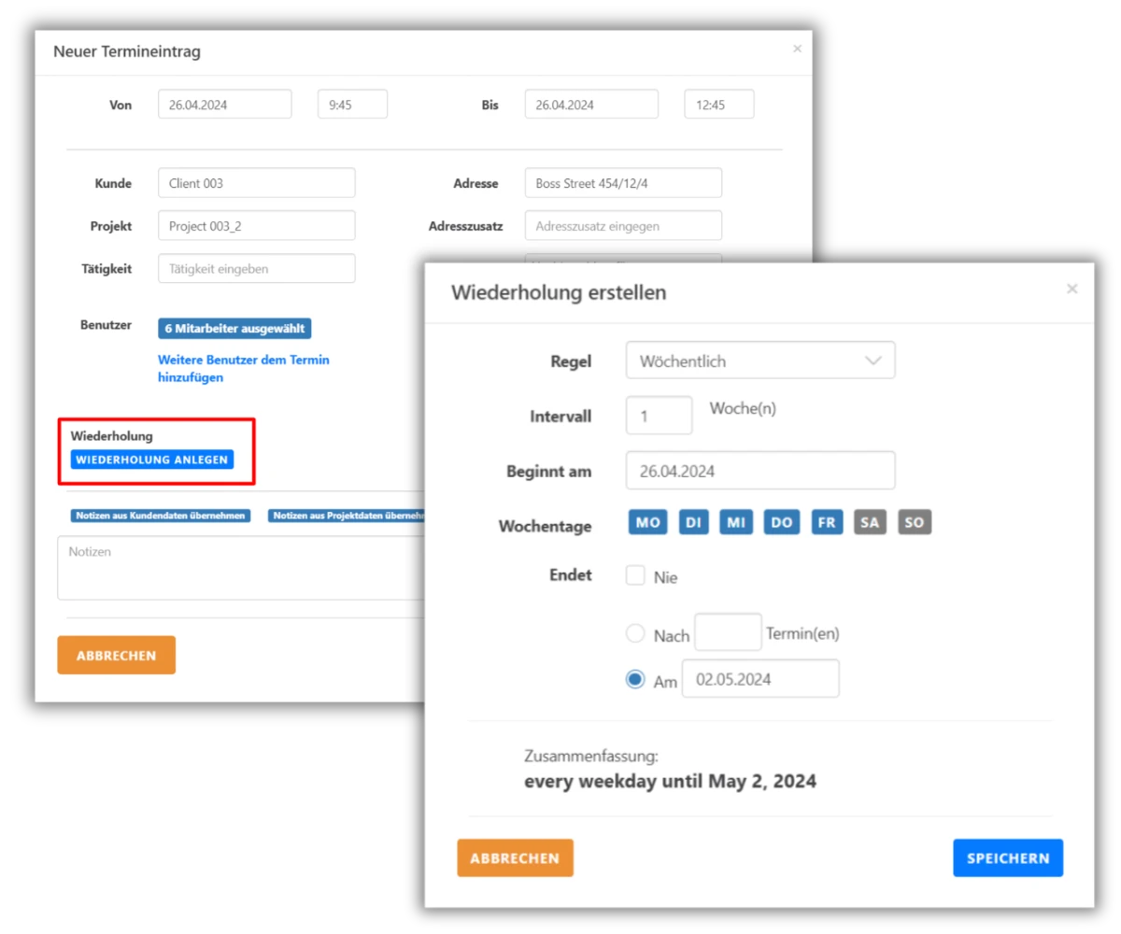
Task: Toggle the MI weekday button
Action: 736,522
